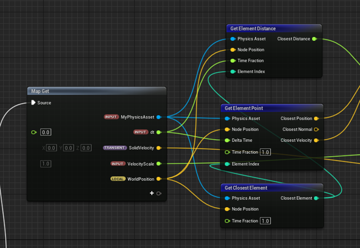Click Time Fraction pin on Get Element Distance
Viewport: 360px width, 248px height.
[233, 60]
